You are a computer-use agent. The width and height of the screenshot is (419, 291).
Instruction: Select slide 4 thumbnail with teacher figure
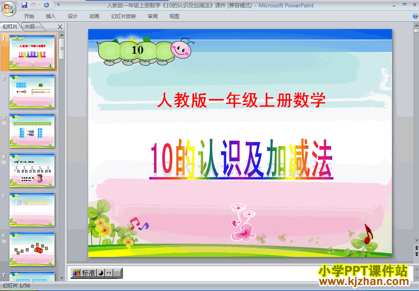click(x=32, y=170)
